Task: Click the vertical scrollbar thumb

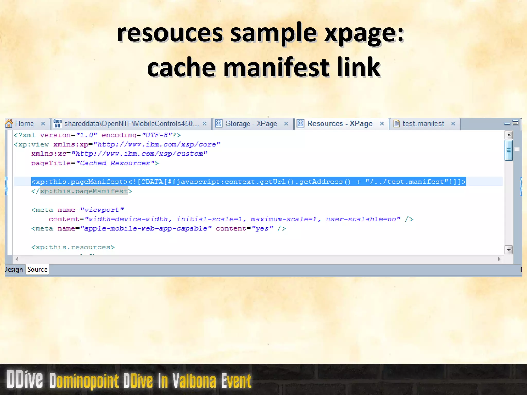Action: [509, 150]
